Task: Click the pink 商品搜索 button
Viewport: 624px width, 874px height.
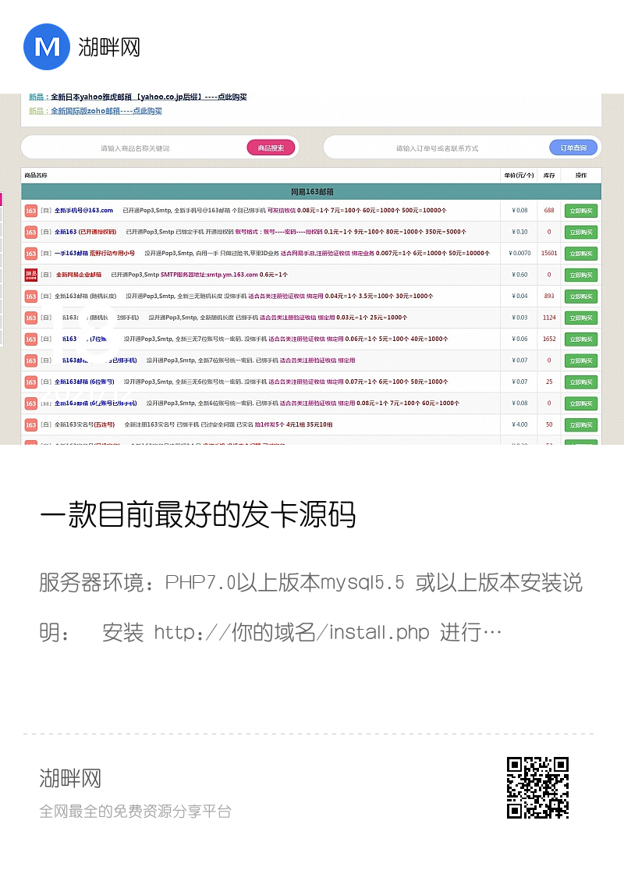Action: pyautogui.click(x=271, y=147)
